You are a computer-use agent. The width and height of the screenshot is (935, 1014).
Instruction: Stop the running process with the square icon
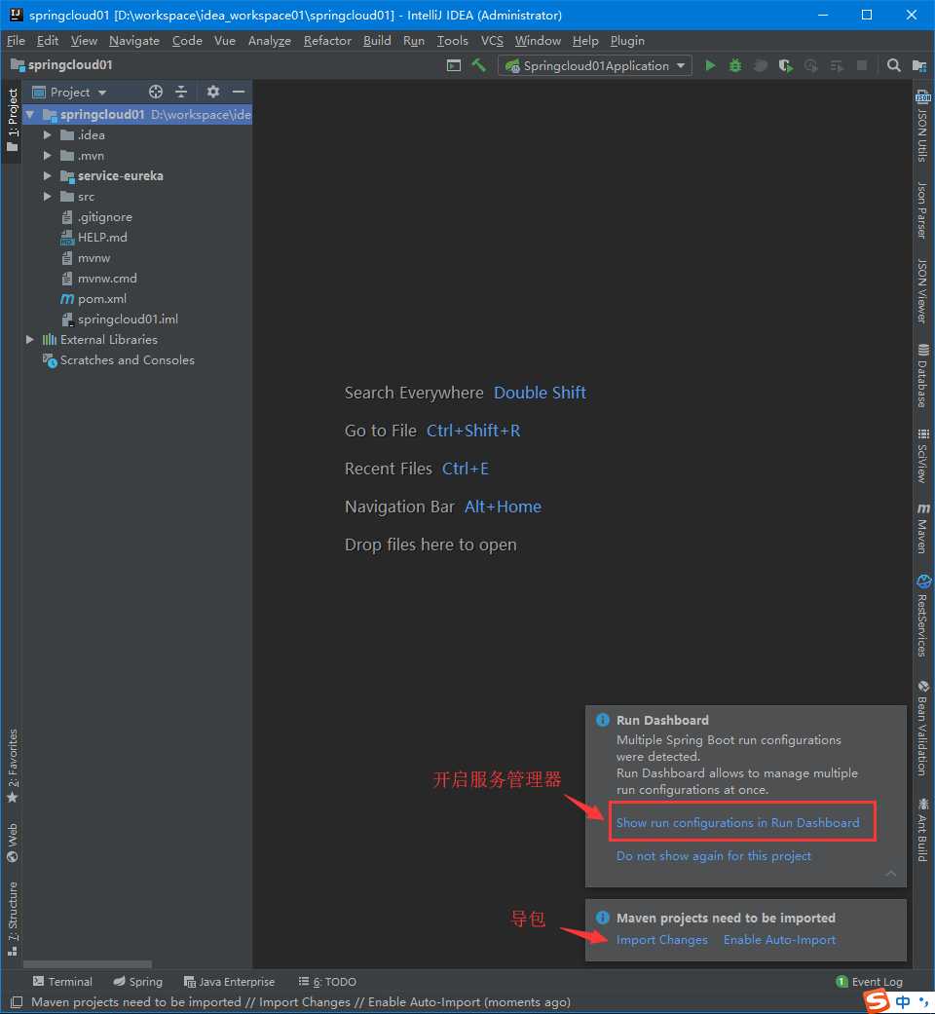(861, 65)
